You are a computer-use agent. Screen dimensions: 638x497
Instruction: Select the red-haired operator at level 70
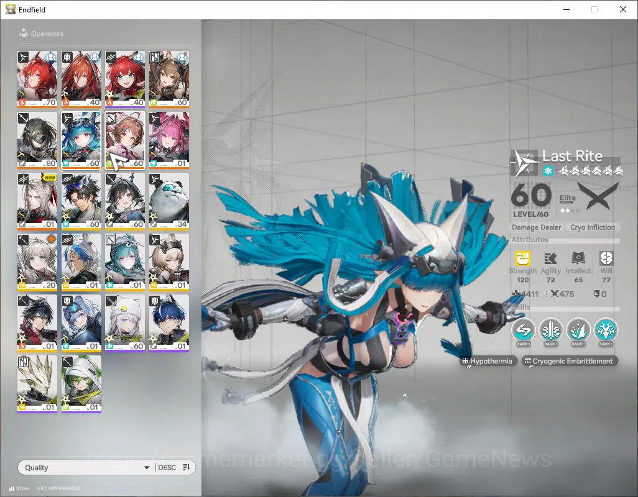tap(37, 80)
